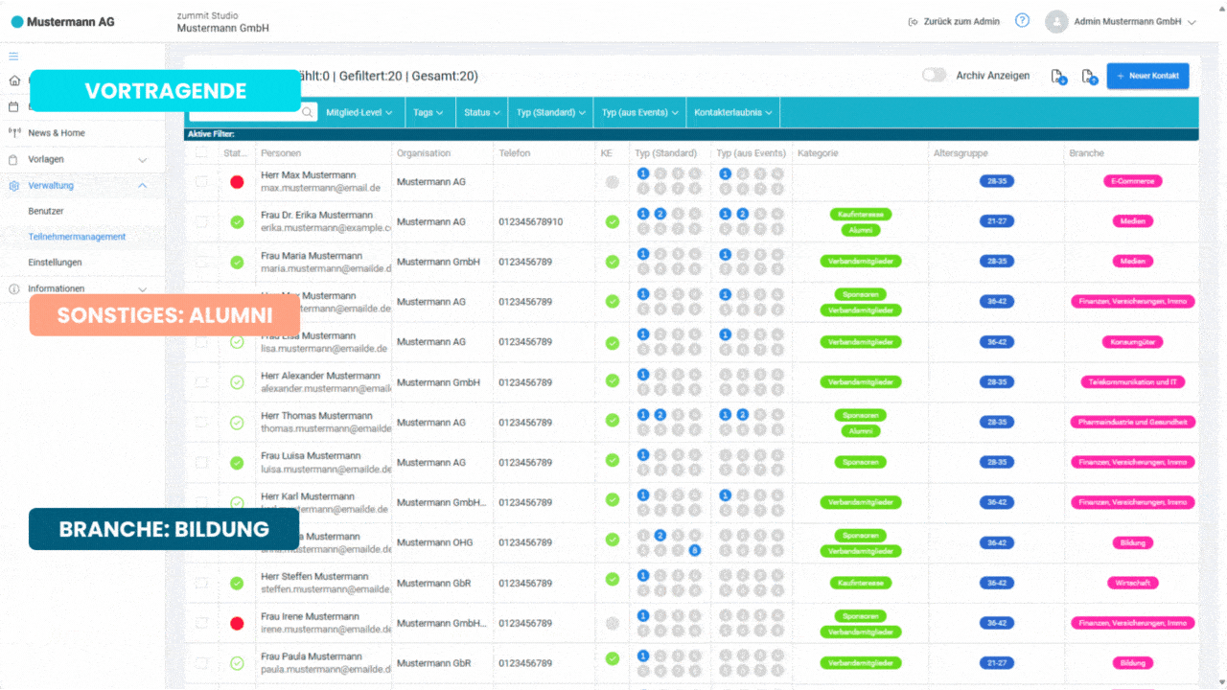
Task: Click status icon for Paula Mustermann
Action: (237, 663)
